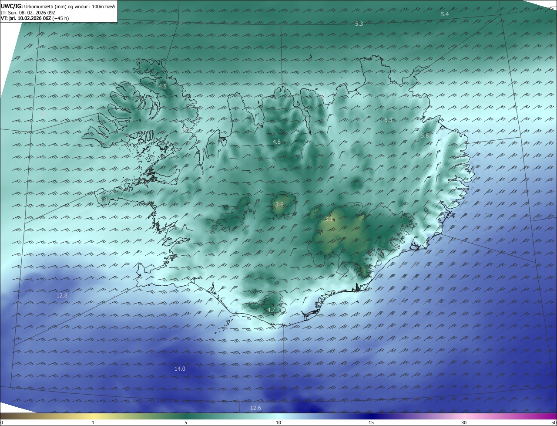The image size is (557, 426).
Task: Click the colorbar tick label 1
Action: (93, 423)
